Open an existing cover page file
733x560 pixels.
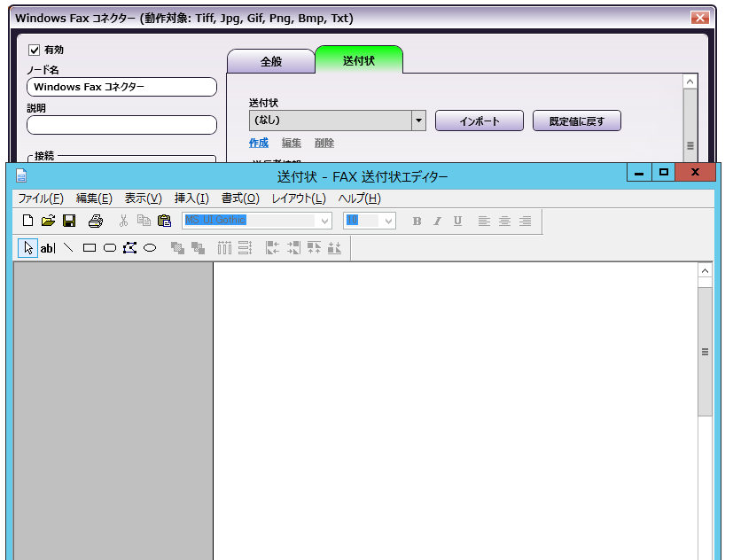point(48,221)
